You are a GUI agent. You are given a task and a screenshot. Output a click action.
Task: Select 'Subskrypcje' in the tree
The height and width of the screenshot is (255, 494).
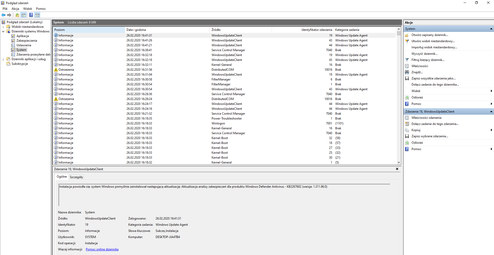(20, 64)
